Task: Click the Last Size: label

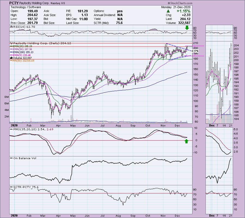Action: coord(73,23)
